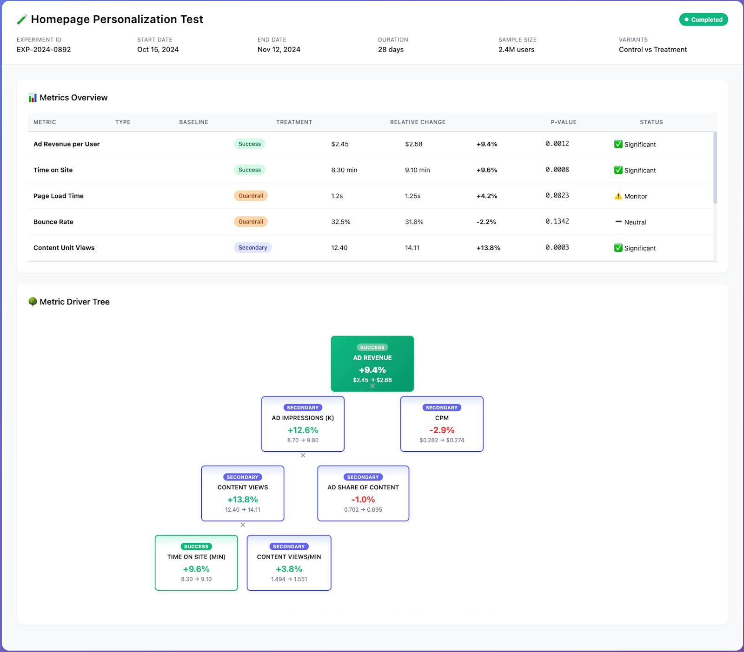Select the CPM tree node
The width and height of the screenshot is (744, 652).
tap(442, 424)
